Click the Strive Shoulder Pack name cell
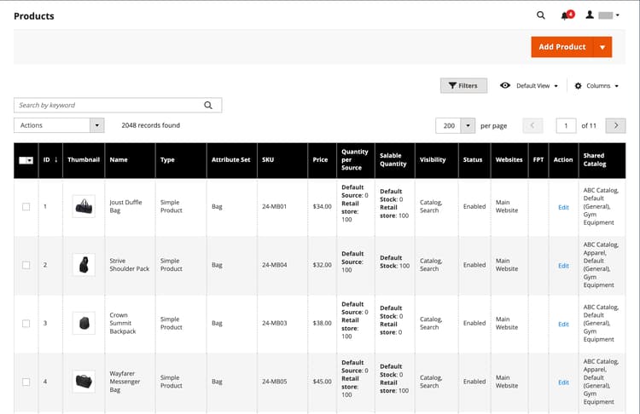The image size is (640, 414). coord(130,265)
